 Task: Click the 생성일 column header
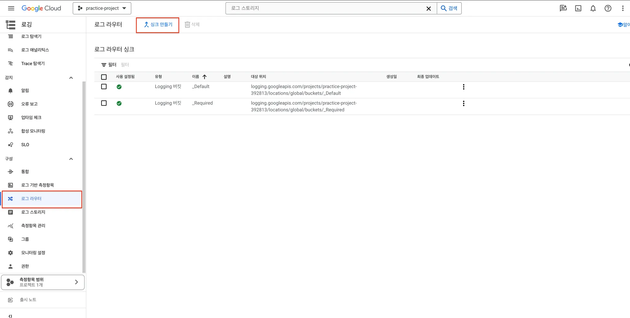coord(392,77)
